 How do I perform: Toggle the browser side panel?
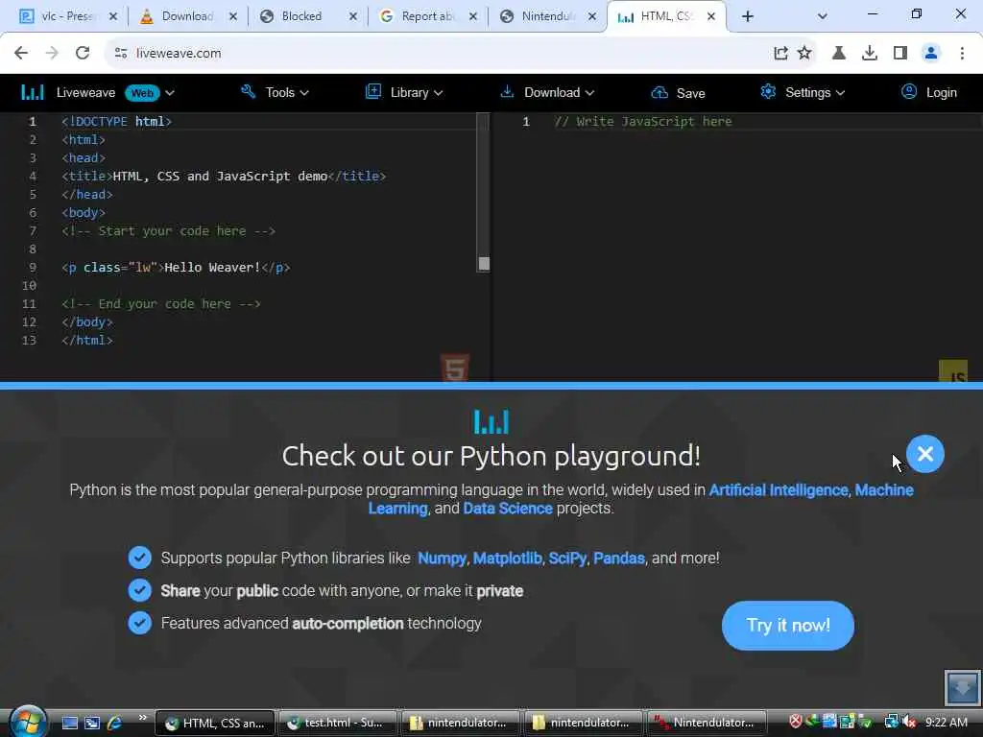900,54
